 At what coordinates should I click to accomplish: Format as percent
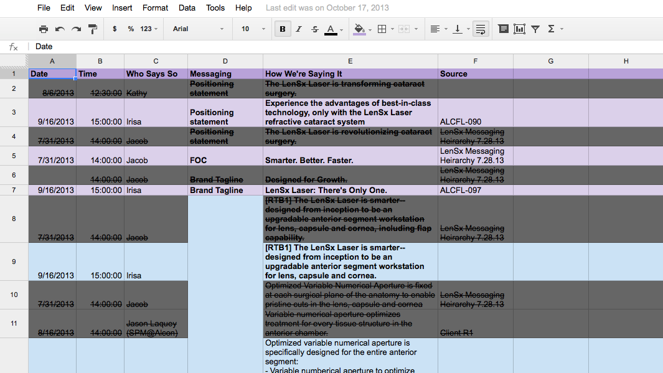click(x=131, y=29)
